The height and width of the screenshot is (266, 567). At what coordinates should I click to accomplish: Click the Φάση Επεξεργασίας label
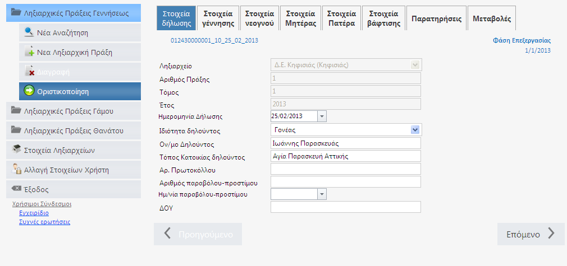(x=522, y=40)
